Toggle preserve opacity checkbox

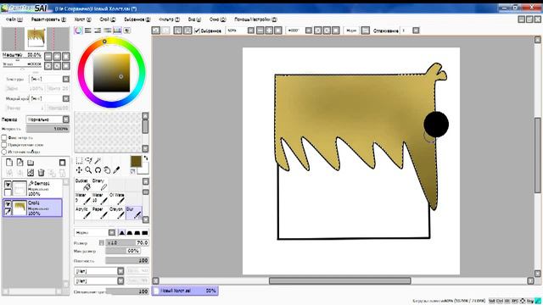click(4, 137)
